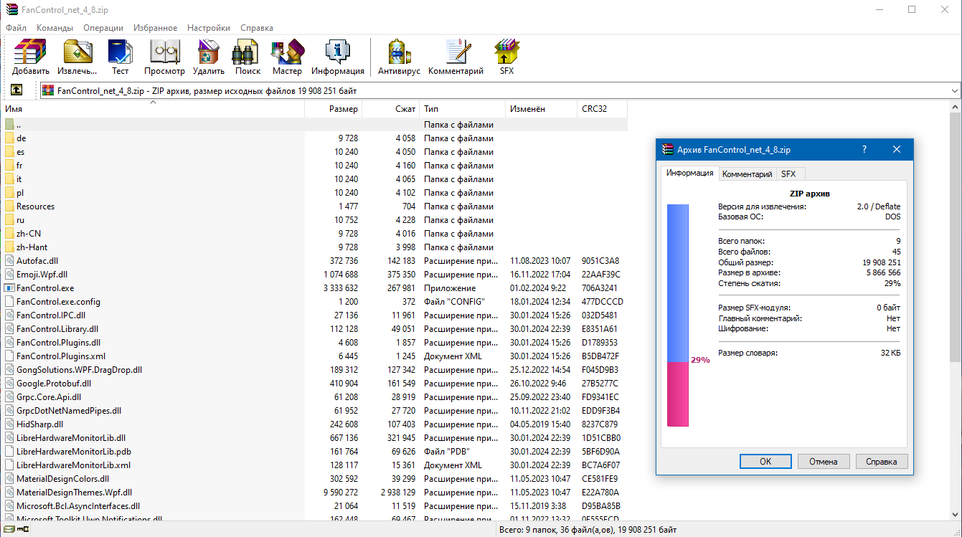The width and height of the screenshot is (962, 537).
Task: Click the Антивирус scan icon
Action: pos(398,57)
